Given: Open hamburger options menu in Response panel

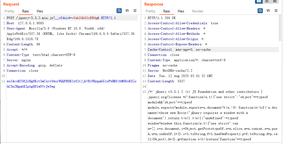Looking at the screenshot, I should (276, 11).
